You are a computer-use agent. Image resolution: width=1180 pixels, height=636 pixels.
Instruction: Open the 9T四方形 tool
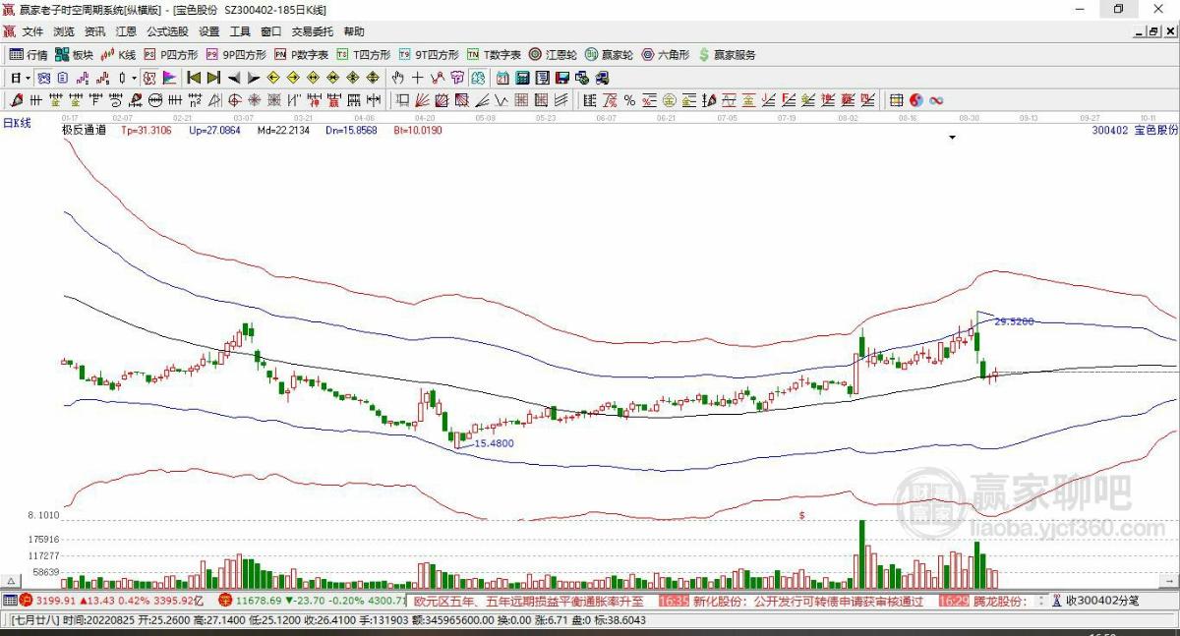(x=429, y=55)
